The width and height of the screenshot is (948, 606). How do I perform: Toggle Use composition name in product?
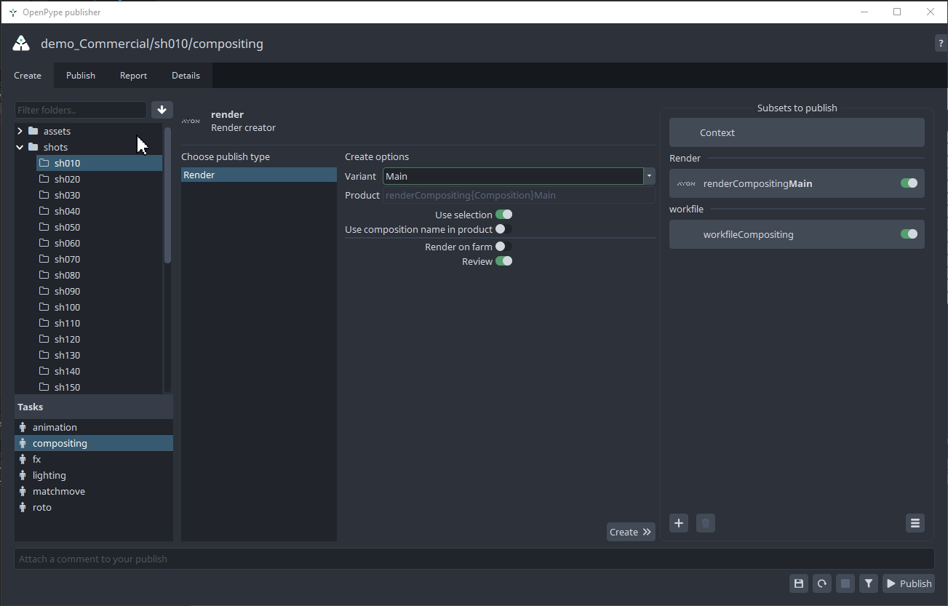click(x=503, y=229)
